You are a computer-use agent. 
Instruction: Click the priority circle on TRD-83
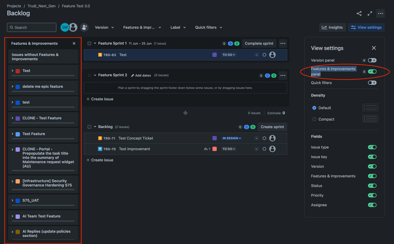(264, 55)
